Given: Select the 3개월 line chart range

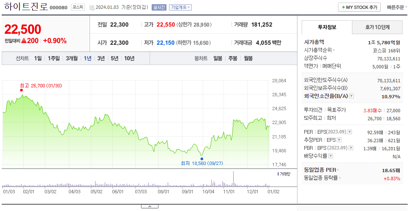Looking at the screenshot, I should click(x=72, y=58).
